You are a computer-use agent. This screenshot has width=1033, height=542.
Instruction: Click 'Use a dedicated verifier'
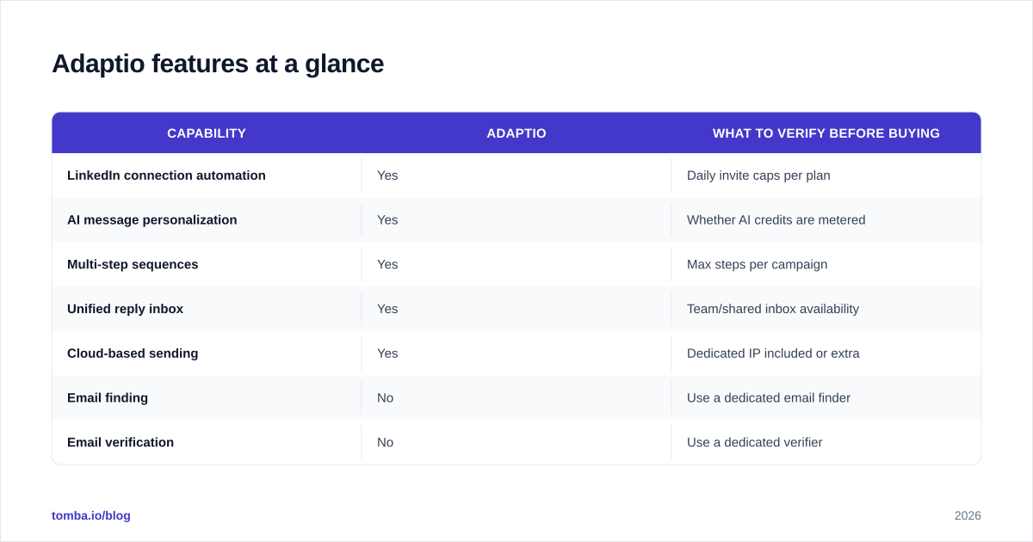[755, 442]
